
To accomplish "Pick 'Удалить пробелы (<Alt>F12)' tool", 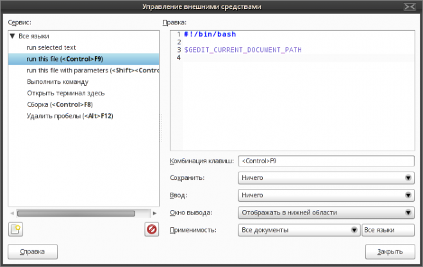I will pyautogui.click(x=70, y=116).
